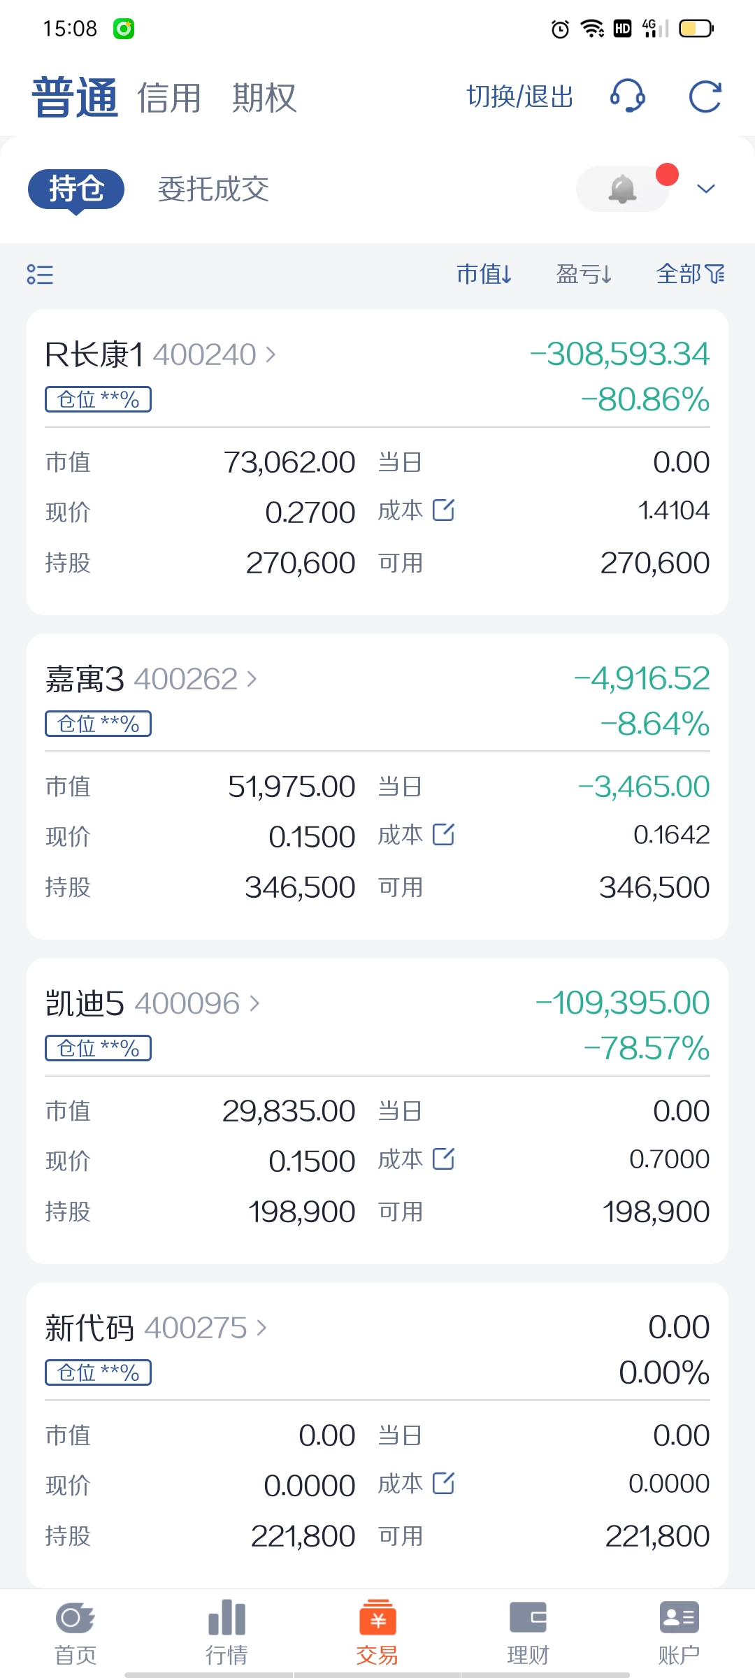Refresh holdings with the reload icon
The height and width of the screenshot is (1678, 755).
pyautogui.click(x=705, y=96)
